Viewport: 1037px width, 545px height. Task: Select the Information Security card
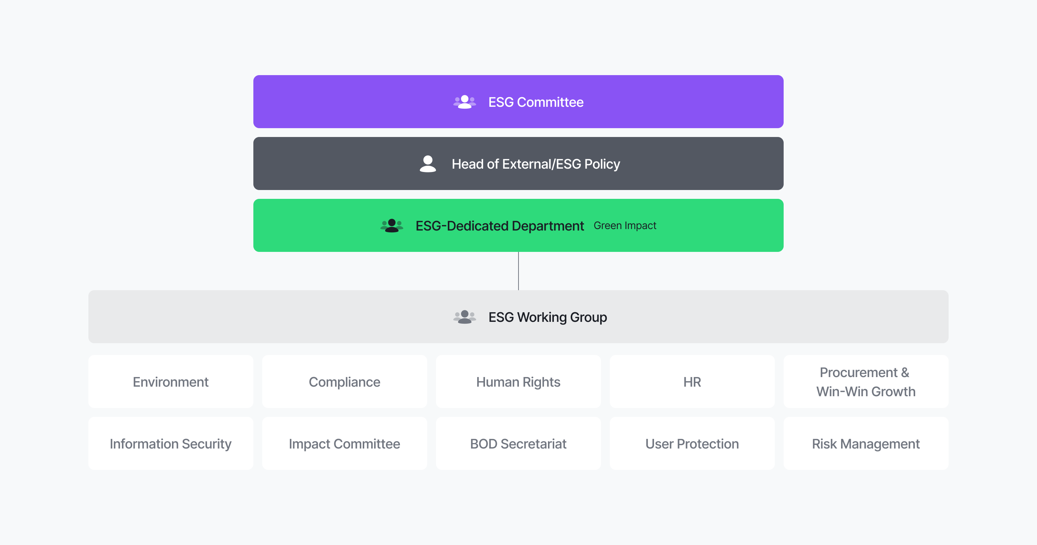171,444
